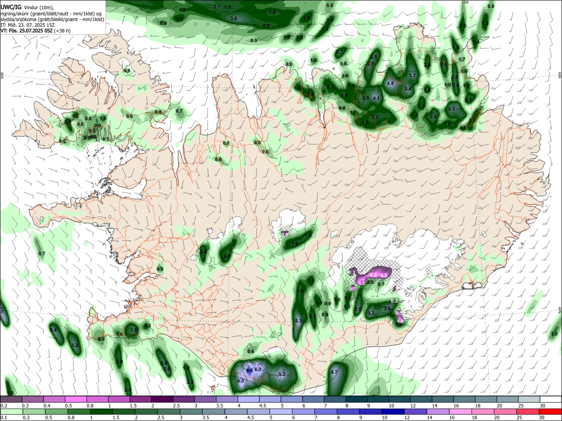562x421 pixels.
Task: Click the 'VT: Fös. 25.07.2025 05Z' valid time line
Action: point(27,31)
